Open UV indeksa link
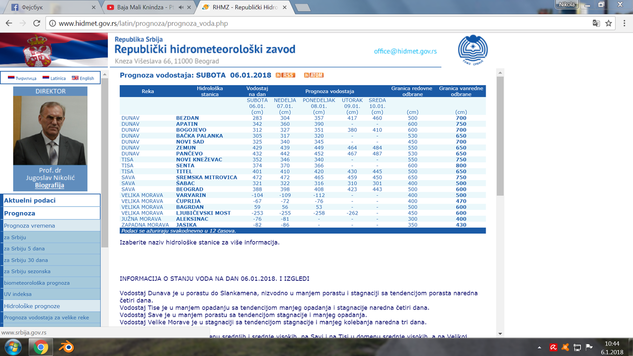This screenshot has width=633, height=356. click(50, 294)
